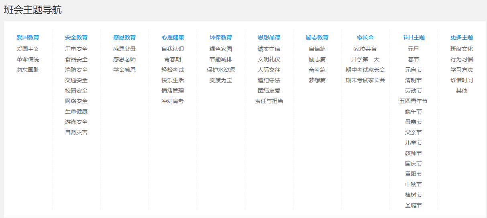Go to 自然灾害 topic

76,132
